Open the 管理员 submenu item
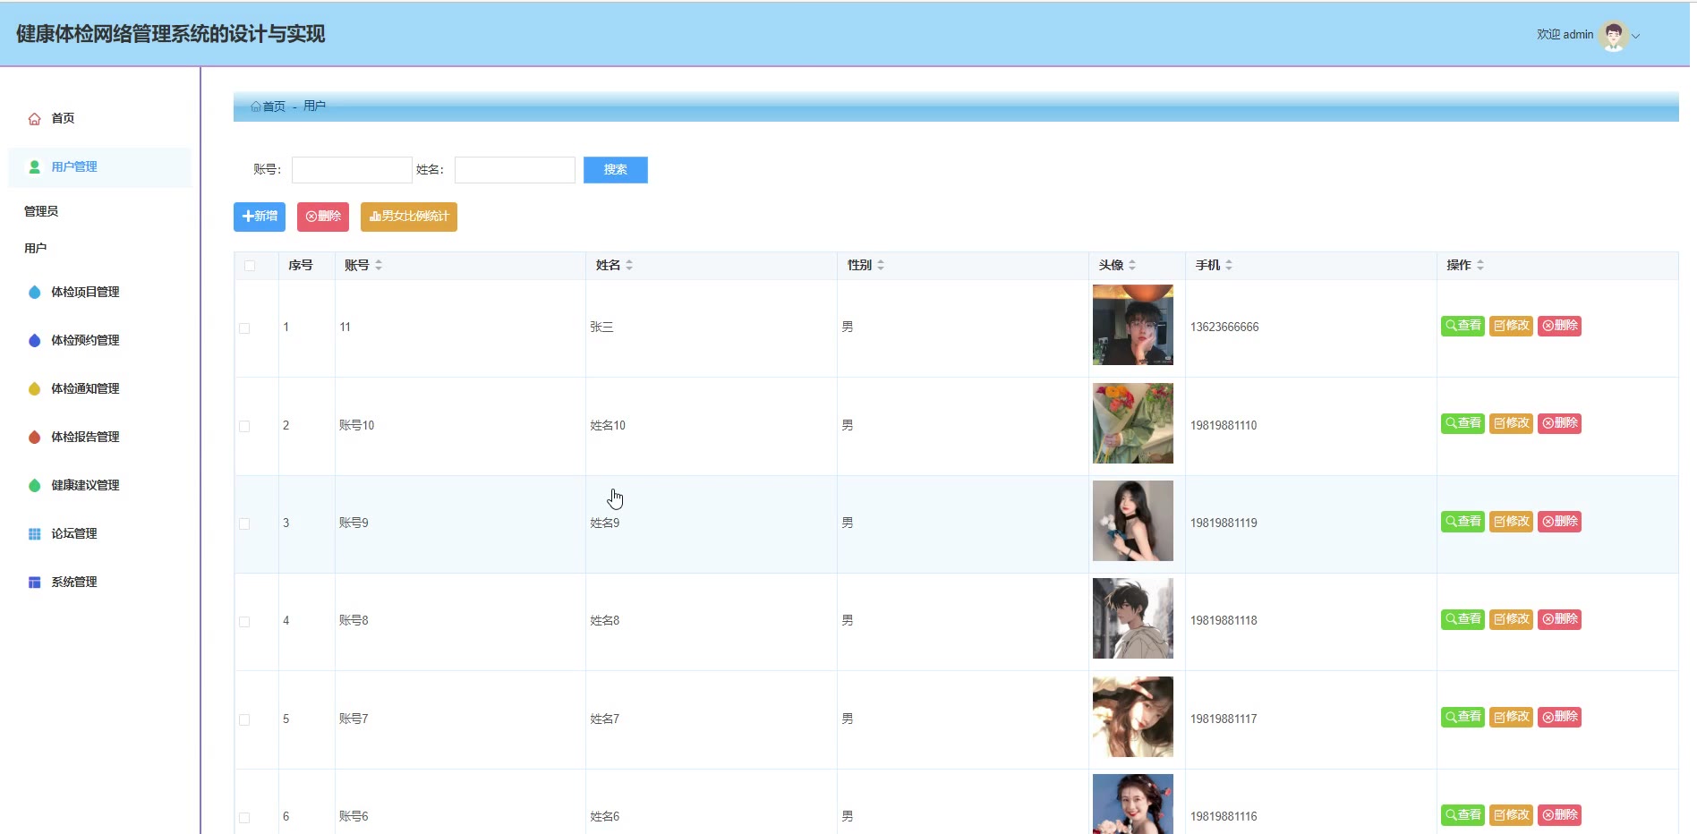 tap(41, 211)
